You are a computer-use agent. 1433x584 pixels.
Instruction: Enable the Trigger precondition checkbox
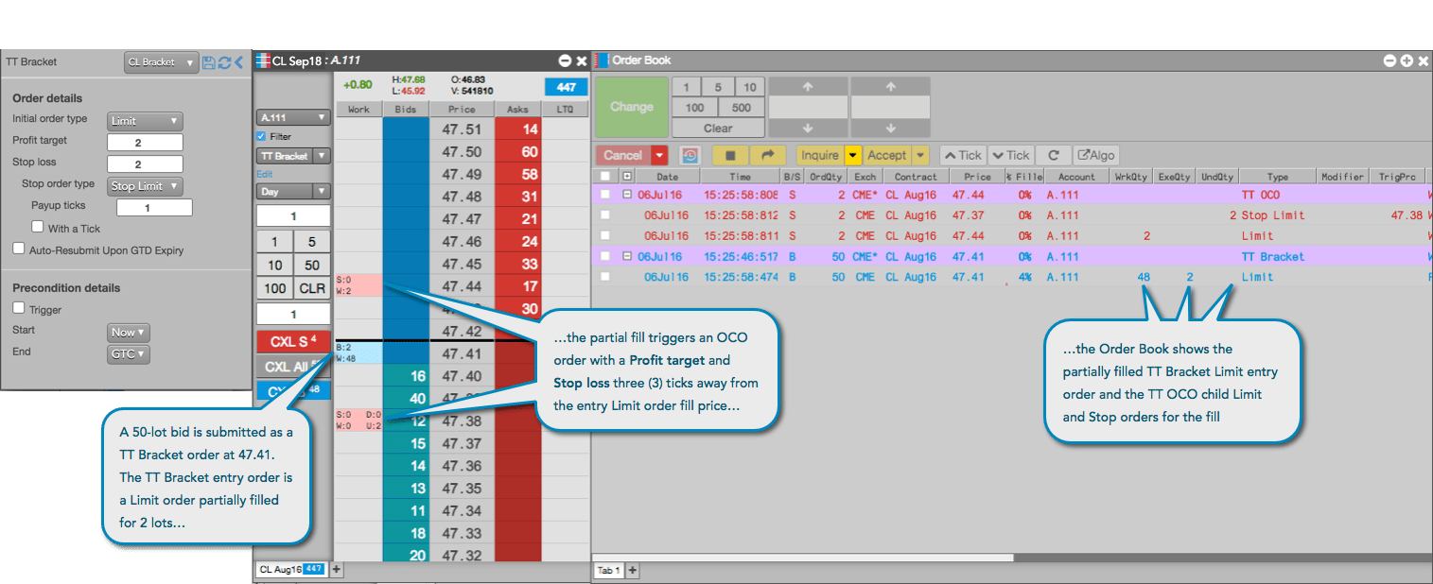(x=19, y=308)
